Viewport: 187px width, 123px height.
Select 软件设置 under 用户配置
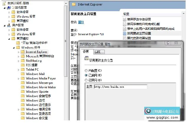click(x=22, y=30)
